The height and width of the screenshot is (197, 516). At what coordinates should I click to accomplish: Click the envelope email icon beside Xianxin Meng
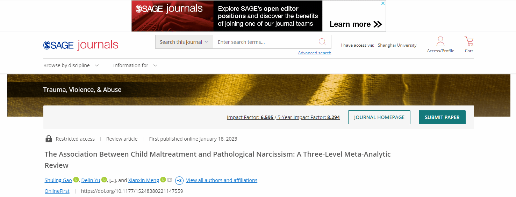[170, 180]
